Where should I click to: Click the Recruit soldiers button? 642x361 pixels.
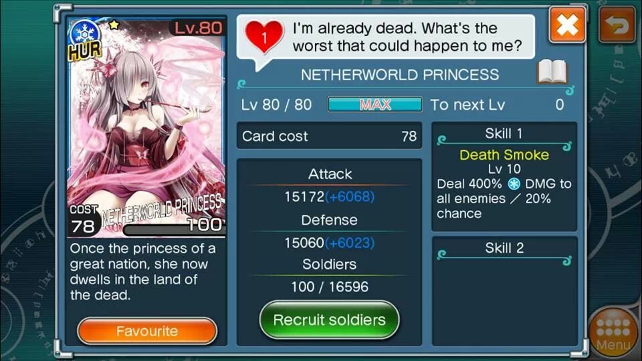click(330, 320)
